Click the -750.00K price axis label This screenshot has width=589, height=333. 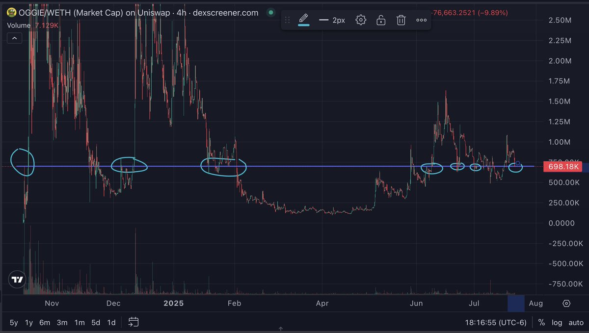[565, 284]
